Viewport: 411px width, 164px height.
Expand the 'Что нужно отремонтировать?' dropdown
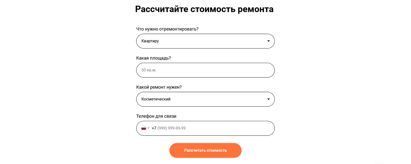point(205,41)
